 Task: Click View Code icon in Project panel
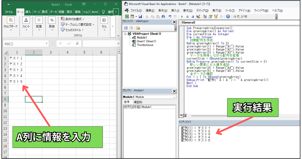coord(126,28)
